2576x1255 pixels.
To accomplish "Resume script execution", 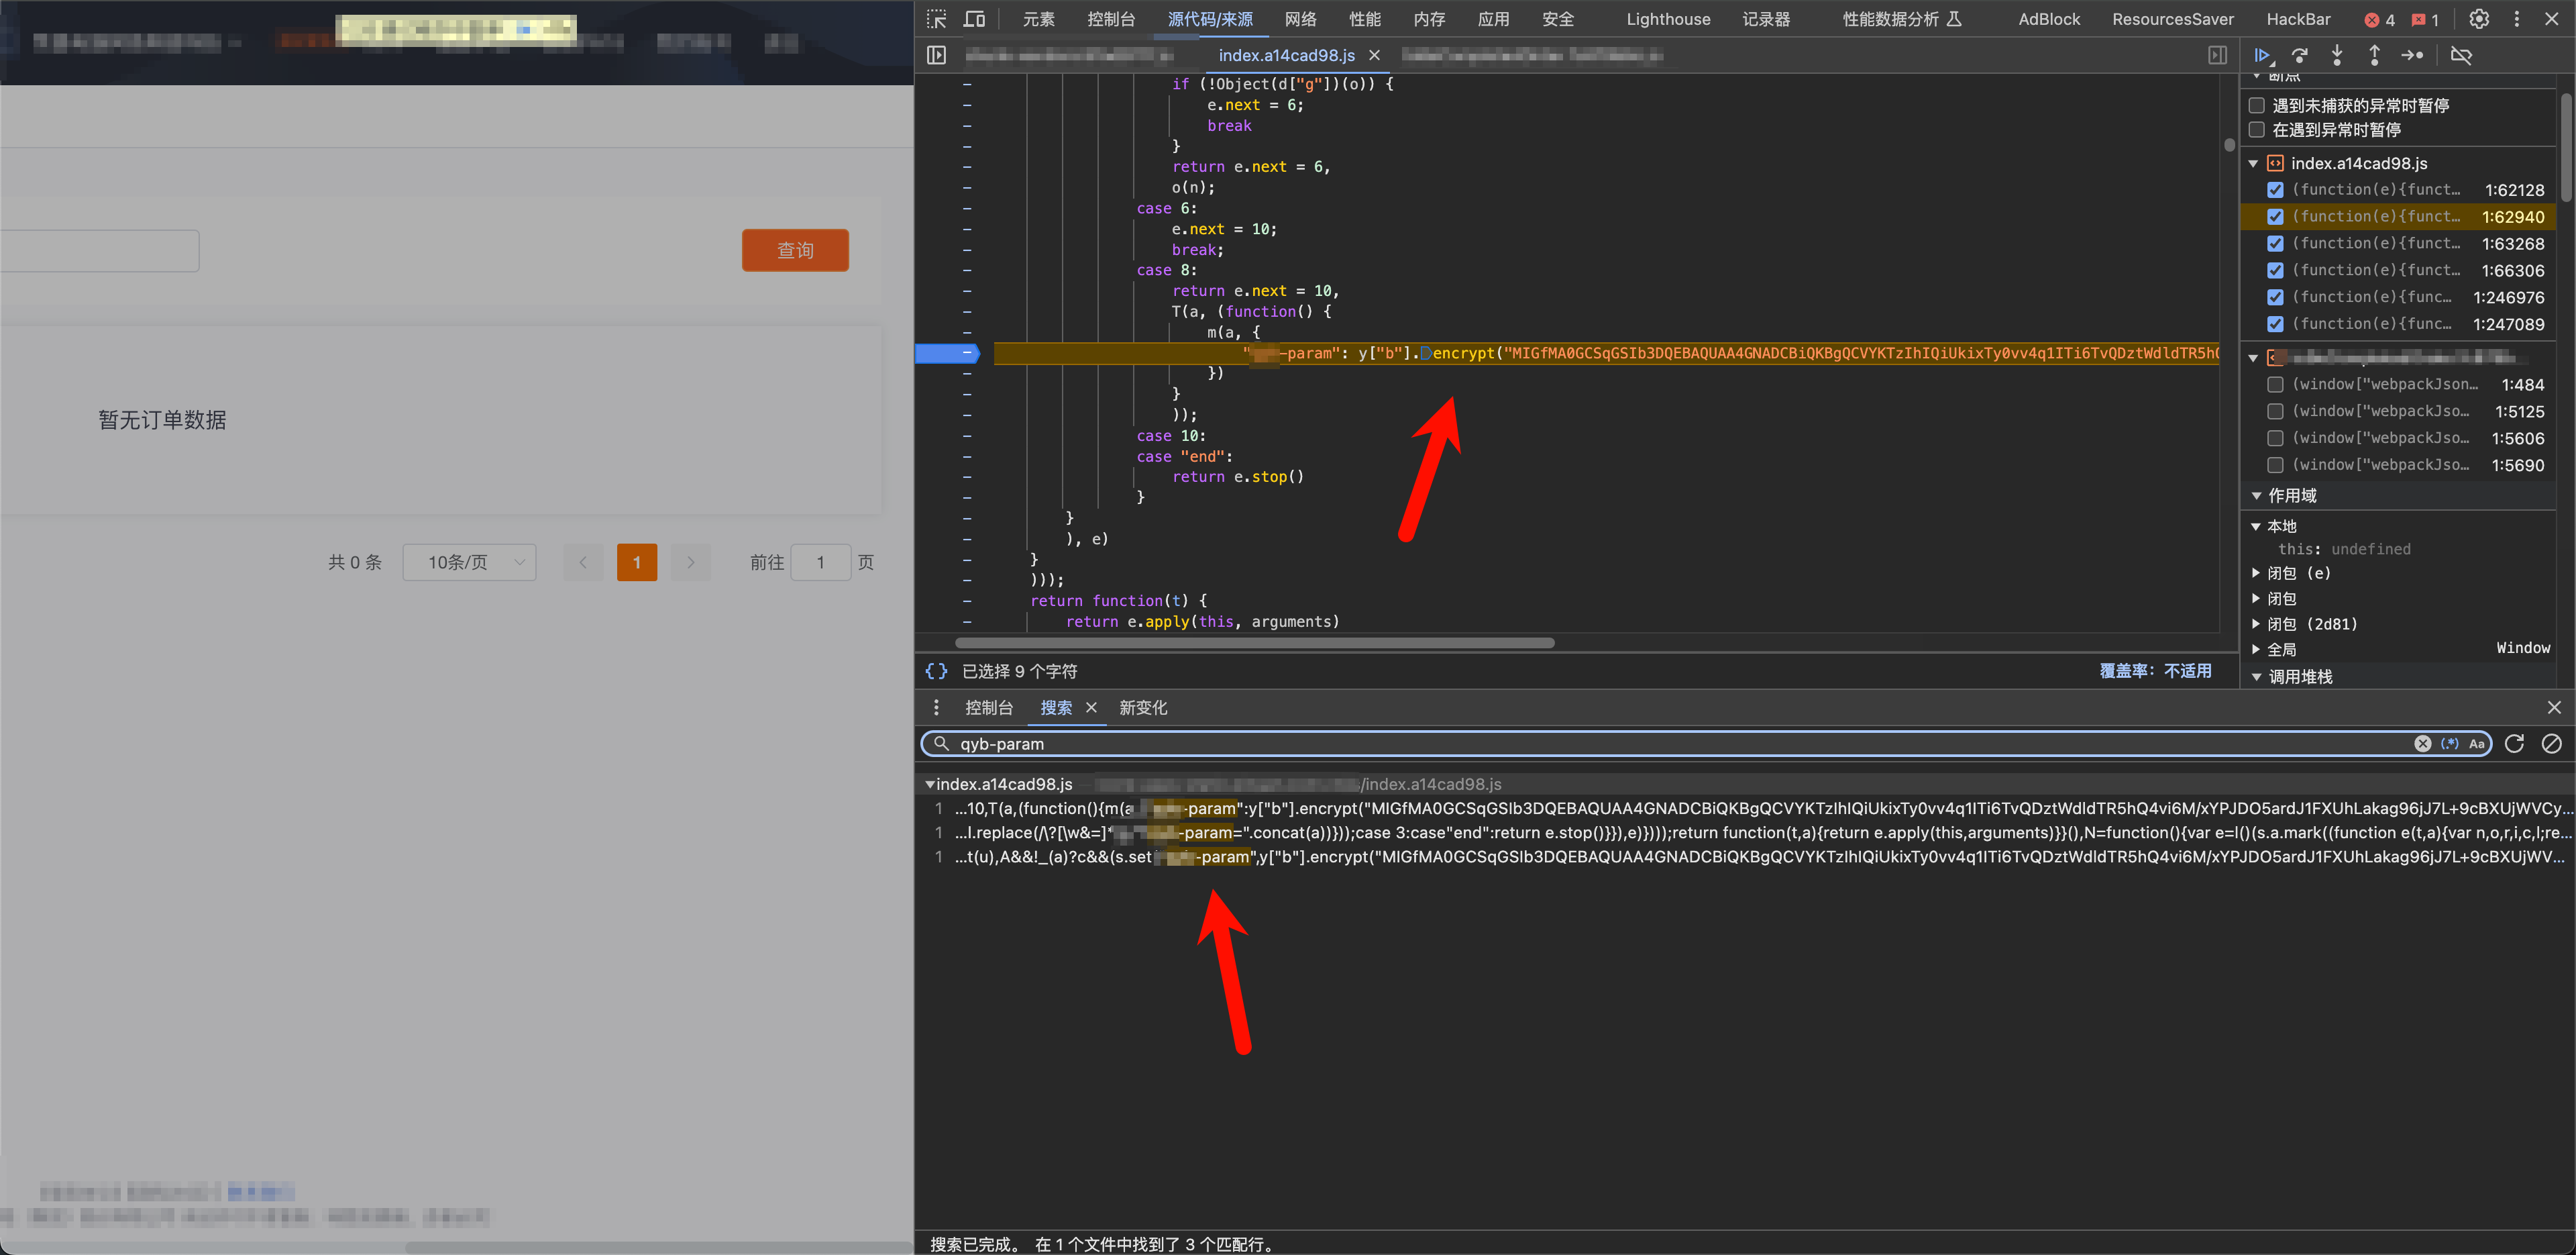I will click(2263, 55).
